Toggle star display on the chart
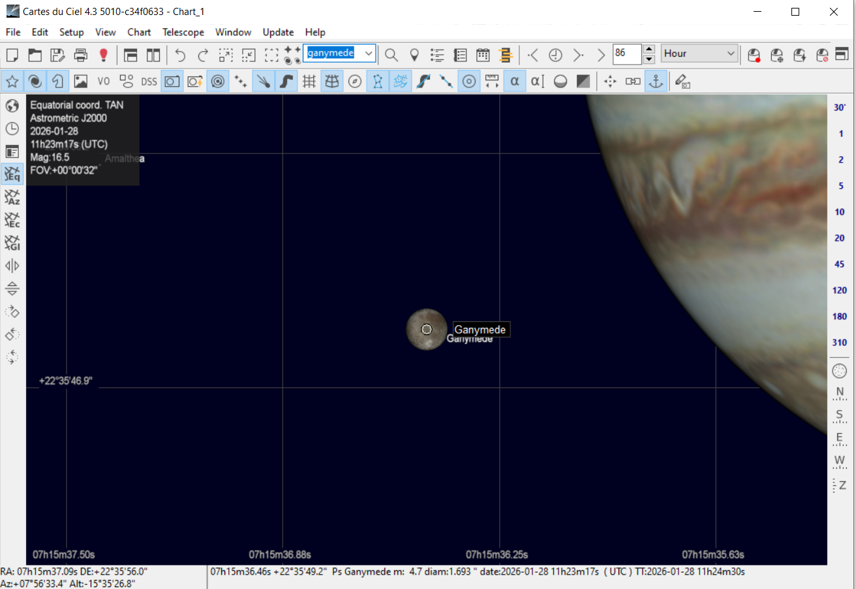Image resolution: width=856 pixels, height=589 pixels. (x=12, y=81)
